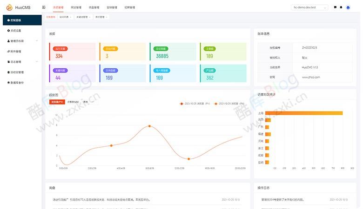Select the 控制面板 page tab
Image resolution: width=363 pixels, height=209 pixels.
tap(51, 17)
